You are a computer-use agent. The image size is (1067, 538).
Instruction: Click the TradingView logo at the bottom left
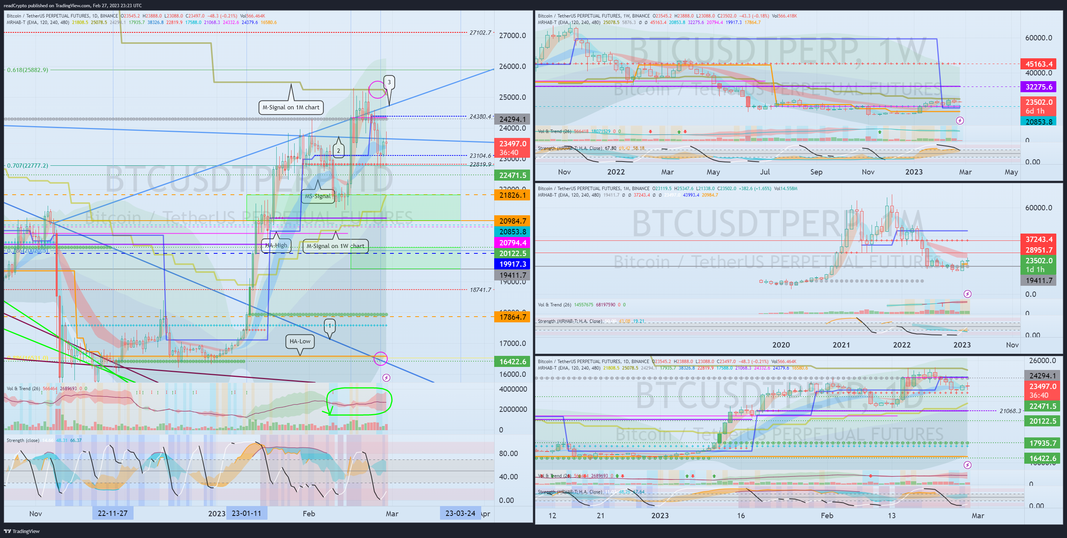click(21, 532)
